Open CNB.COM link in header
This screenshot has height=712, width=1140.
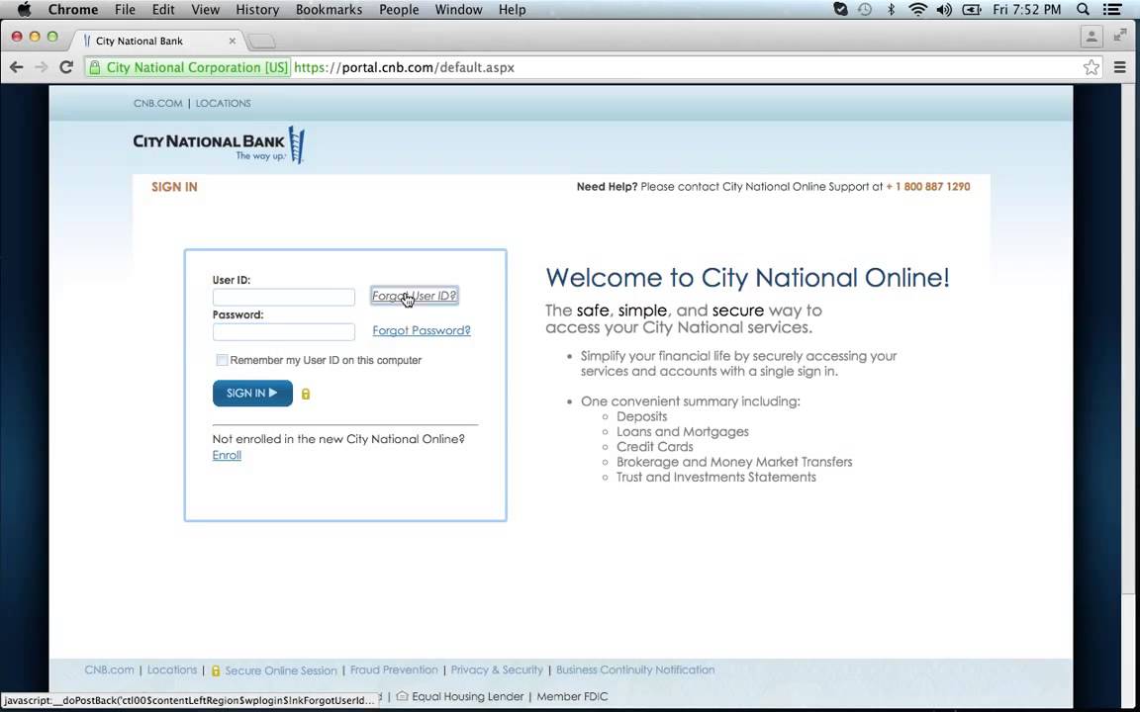[157, 103]
